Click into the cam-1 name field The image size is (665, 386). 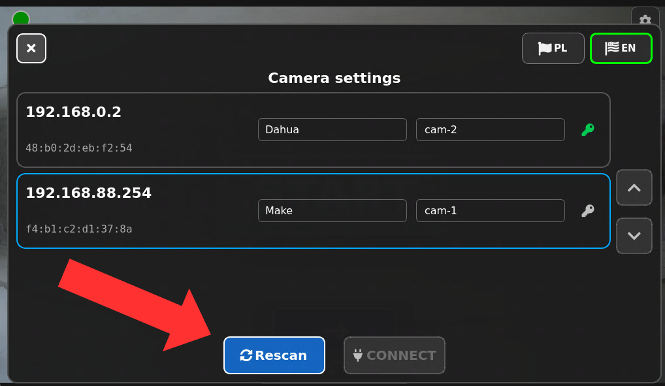pos(491,210)
